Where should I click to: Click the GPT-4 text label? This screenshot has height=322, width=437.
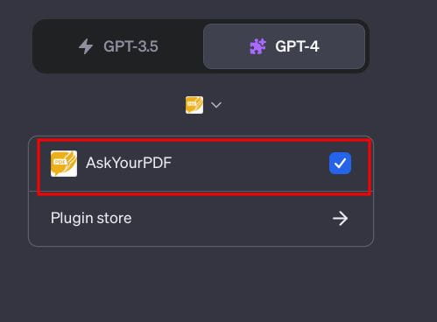tap(297, 46)
